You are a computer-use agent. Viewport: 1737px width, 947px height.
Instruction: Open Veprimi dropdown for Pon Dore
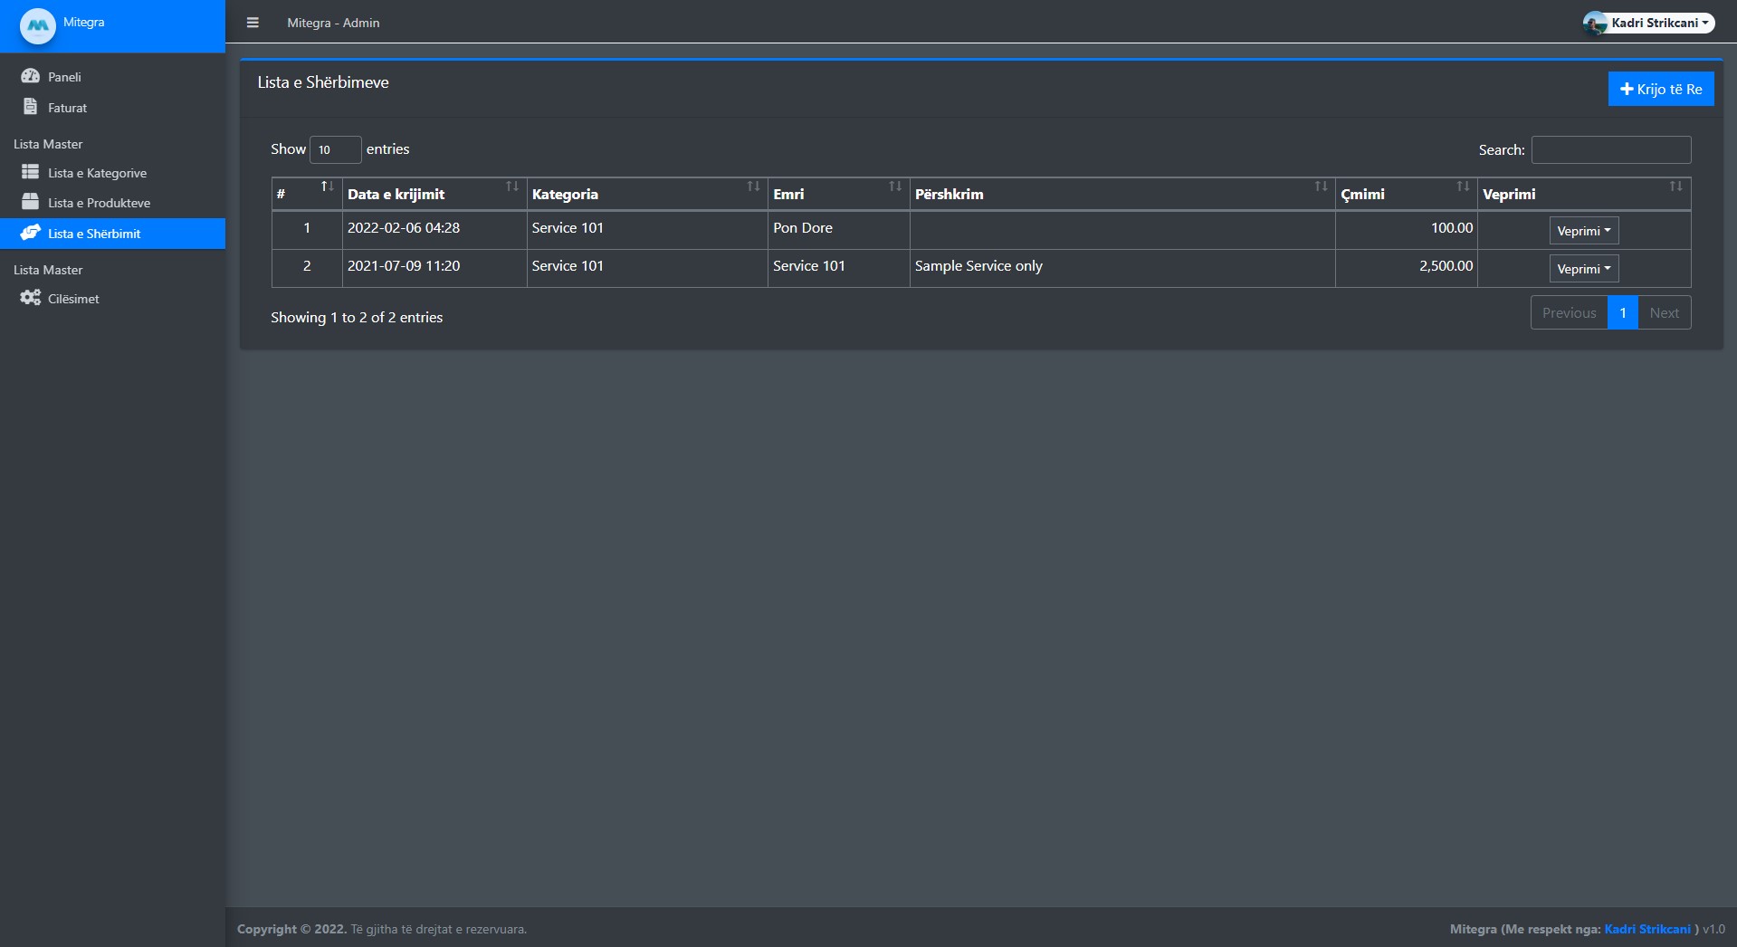coord(1583,231)
